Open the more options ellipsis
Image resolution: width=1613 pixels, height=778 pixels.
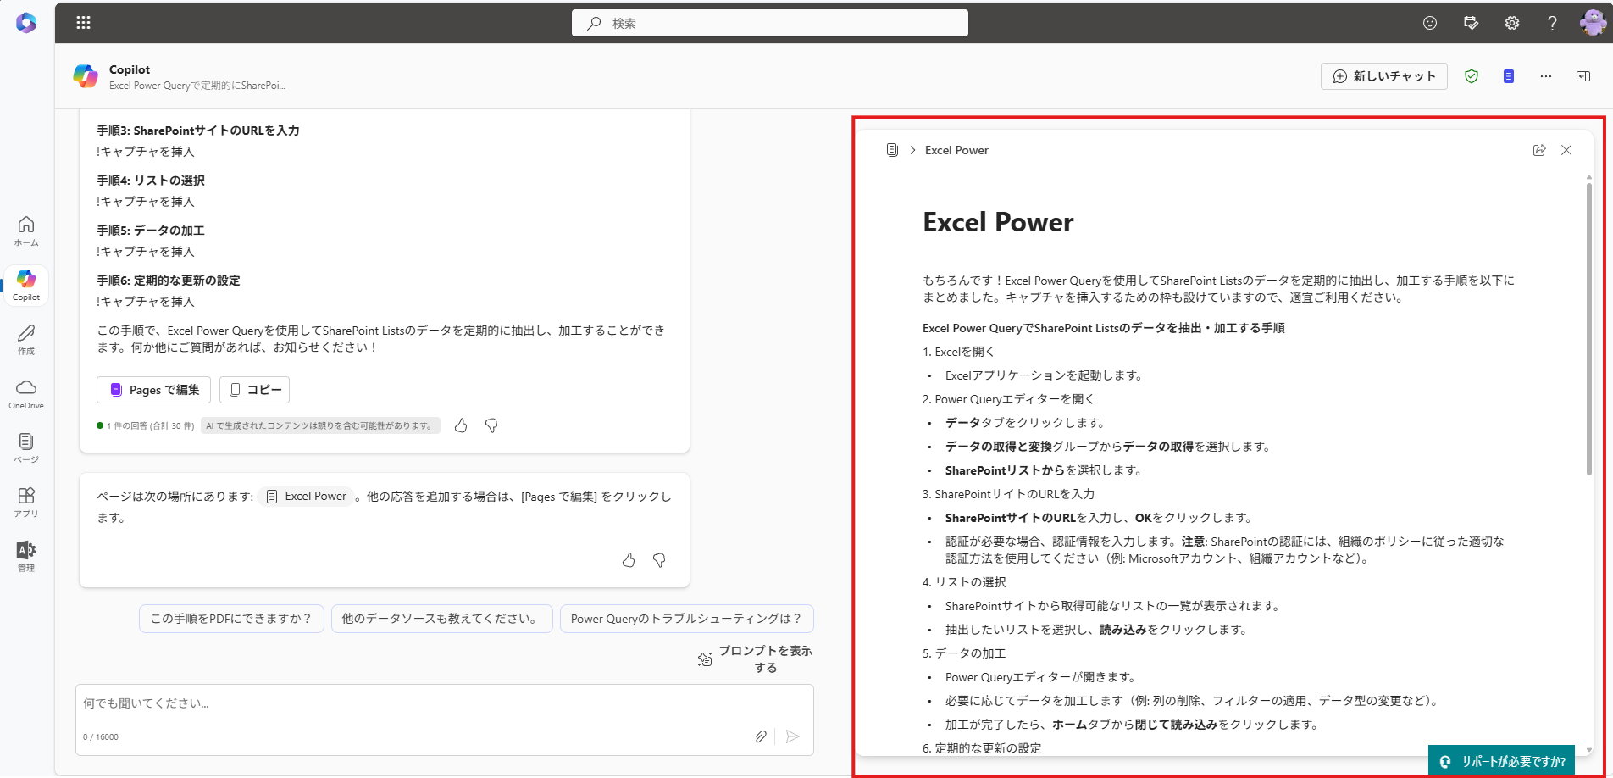click(x=1546, y=76)
